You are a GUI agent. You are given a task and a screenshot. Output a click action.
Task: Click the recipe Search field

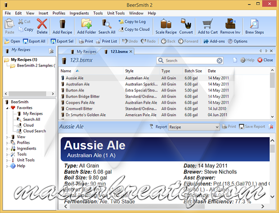click(x=190, y=61)
